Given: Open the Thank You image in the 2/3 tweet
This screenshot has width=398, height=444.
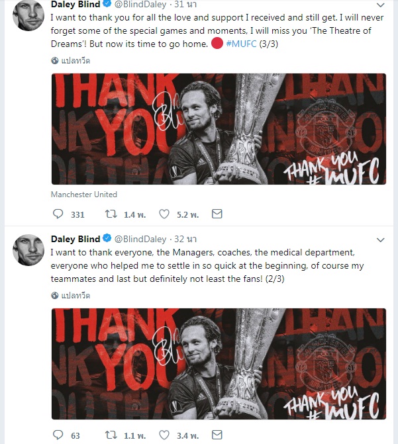Looking at the screenshot, I should [219, 364].
